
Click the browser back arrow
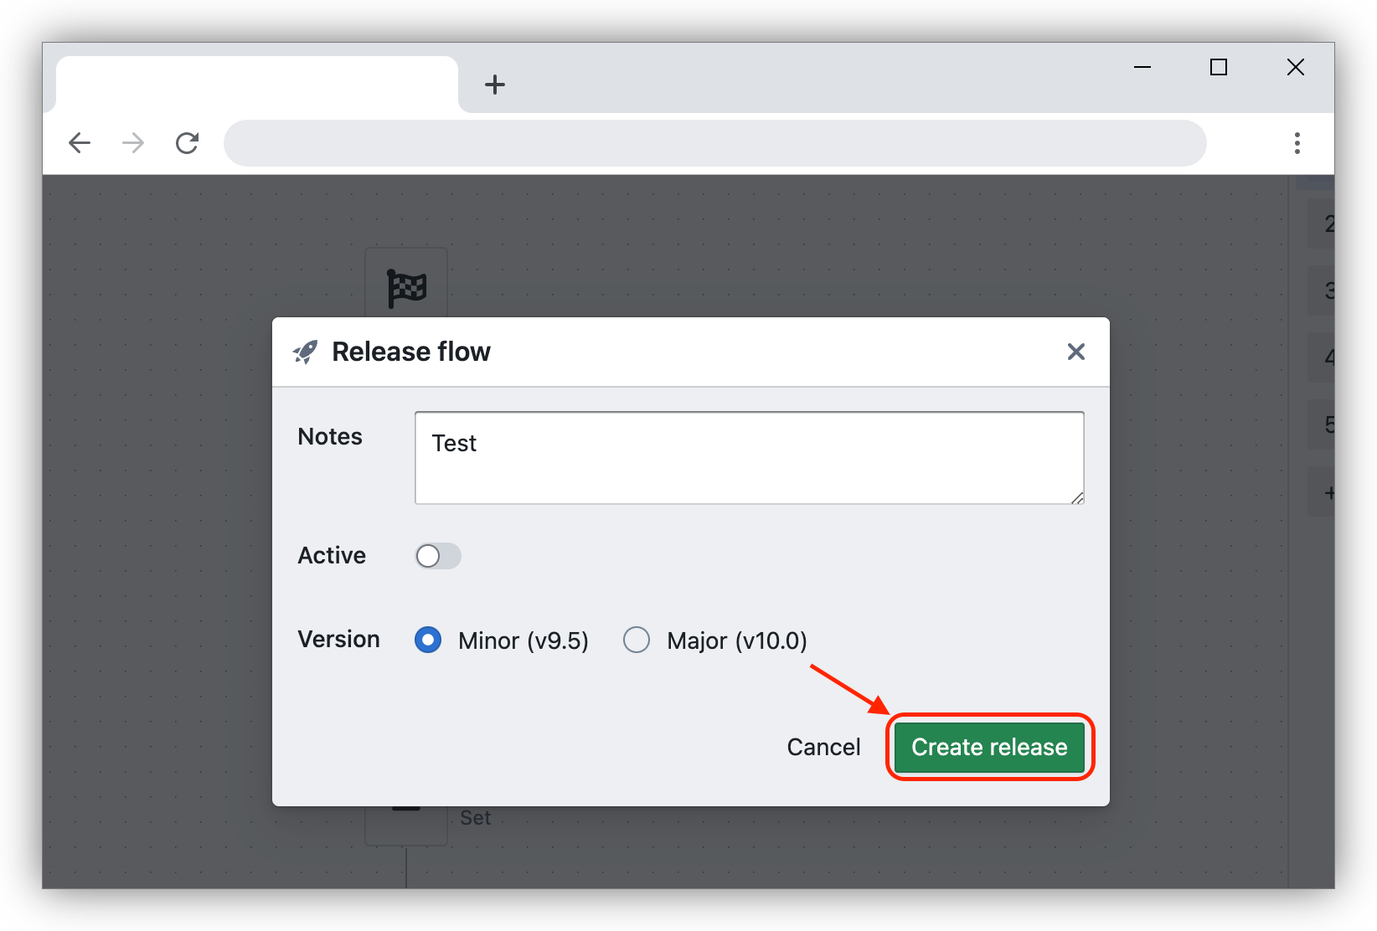point(80,143)
